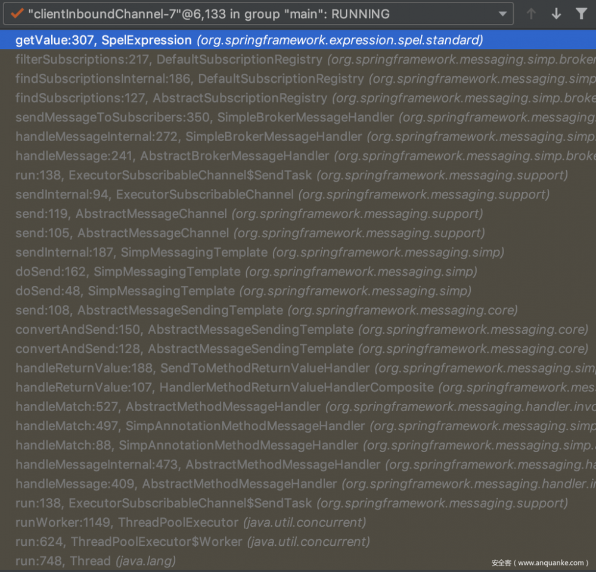This screenshot has width=596, height=572.
Task: Click the funnel icon to hide library frames
Action: [581, 13]
